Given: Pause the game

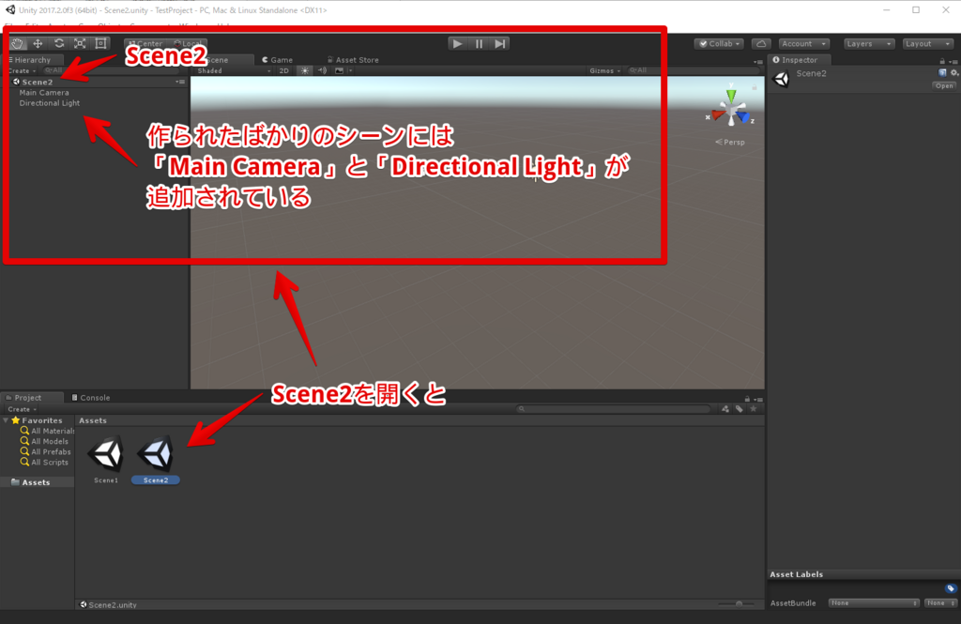Looking at the screenshot, I should click(480, 43).
